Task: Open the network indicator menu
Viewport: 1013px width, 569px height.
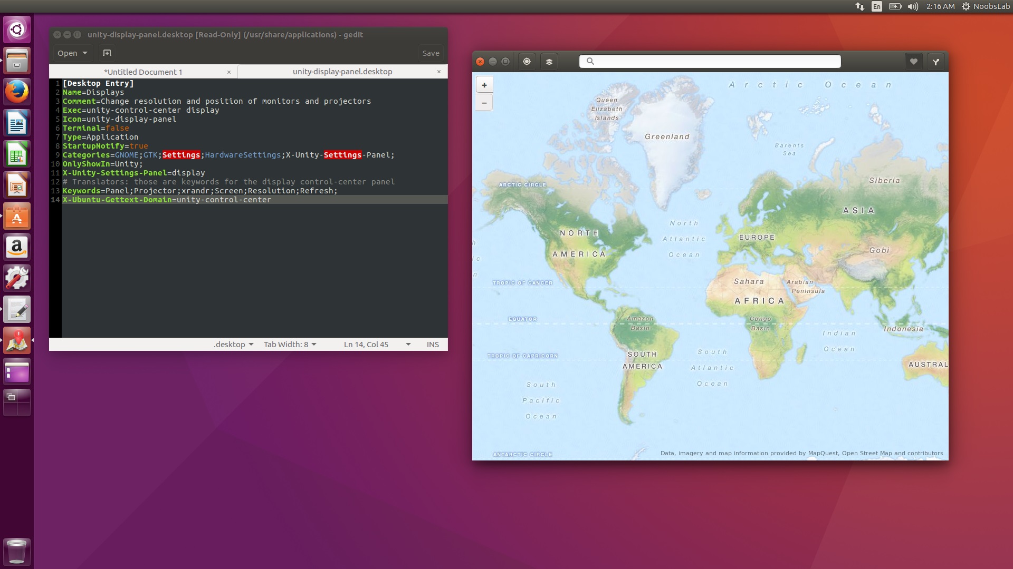Action: pos(859,6)
